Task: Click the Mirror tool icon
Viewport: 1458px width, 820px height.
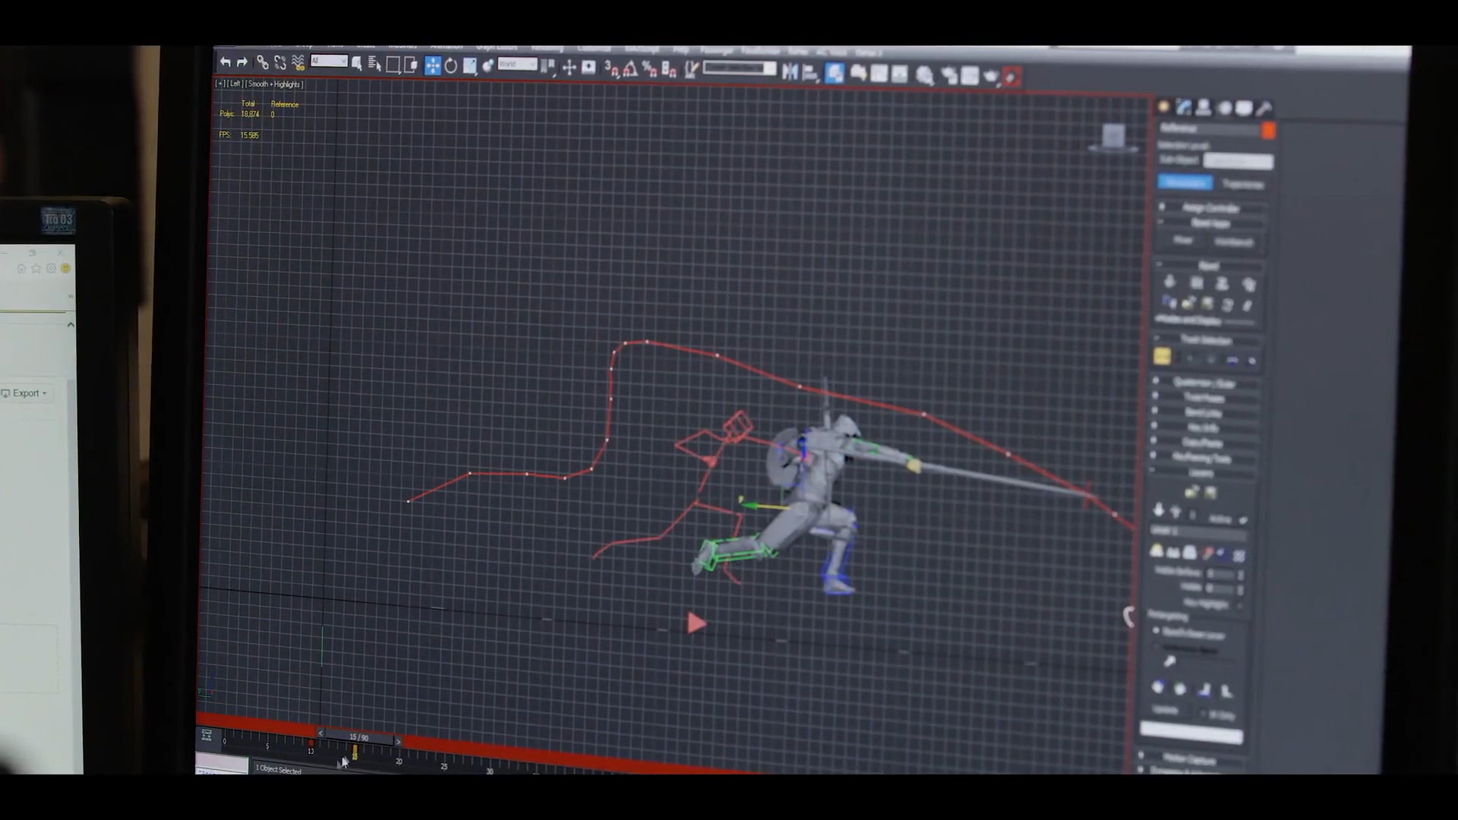Action: click(x=790, y=72)
